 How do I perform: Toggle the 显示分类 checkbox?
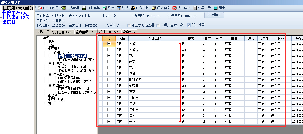point(189,25)
